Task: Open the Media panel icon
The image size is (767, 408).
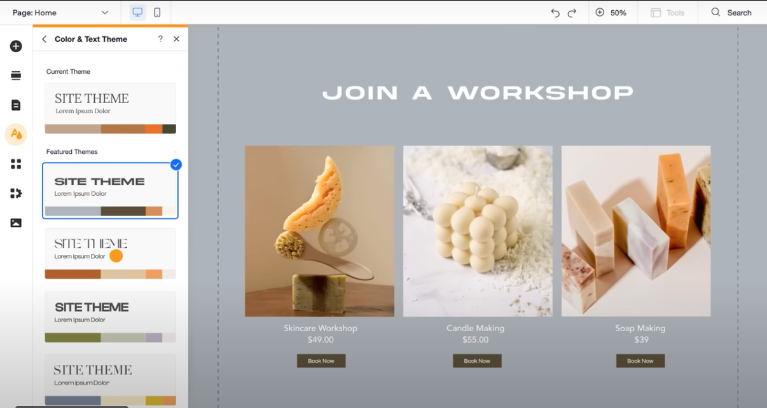Action: [16, 222]
